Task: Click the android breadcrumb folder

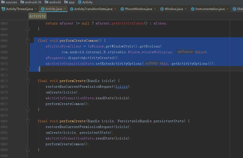Action: [x=53, y=2]
